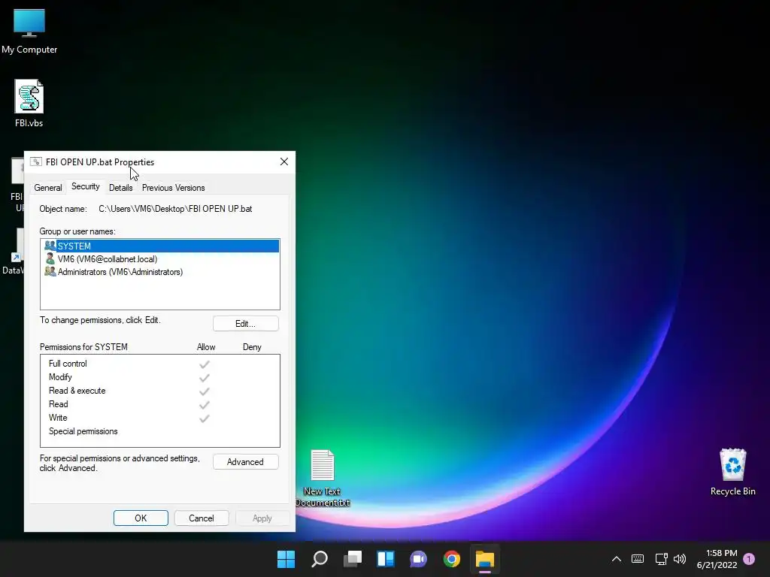
Task: Click the Modify permission label
Action: coord(60,377)
